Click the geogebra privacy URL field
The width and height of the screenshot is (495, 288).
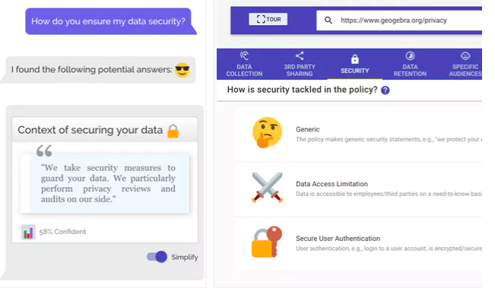click(x=399, y=21)
